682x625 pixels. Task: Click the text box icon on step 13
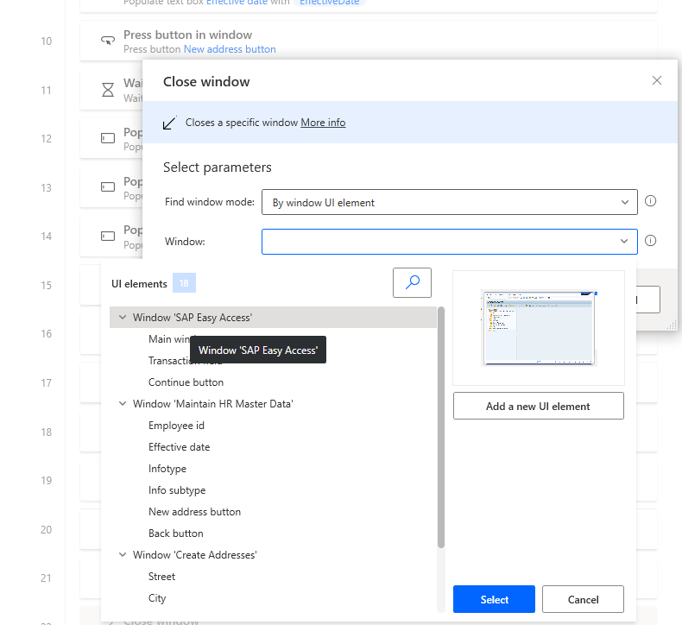108,187
